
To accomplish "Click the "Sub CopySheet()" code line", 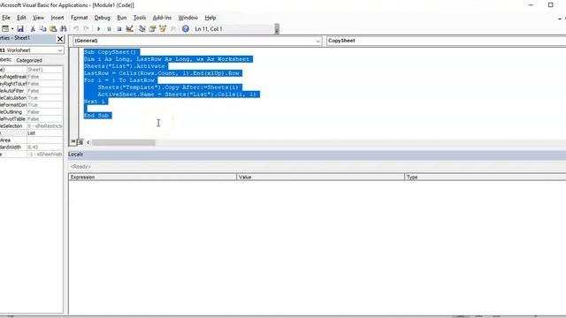I will point(110,52).
